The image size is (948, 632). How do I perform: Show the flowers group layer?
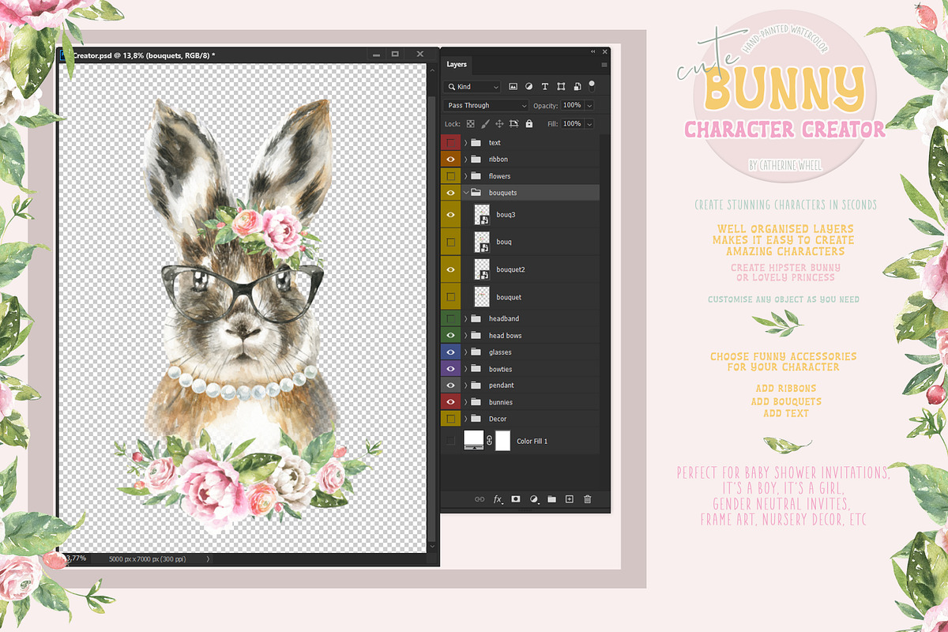[x=451, y=176]
